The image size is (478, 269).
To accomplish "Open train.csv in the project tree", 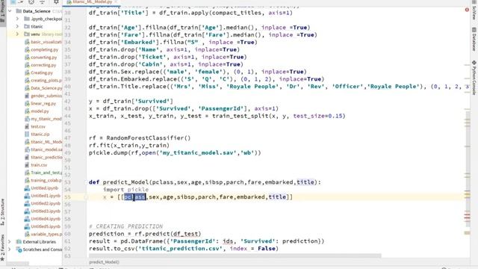I will click(x=36, y=164).
